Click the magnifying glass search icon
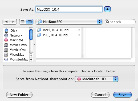 point(108,22)
